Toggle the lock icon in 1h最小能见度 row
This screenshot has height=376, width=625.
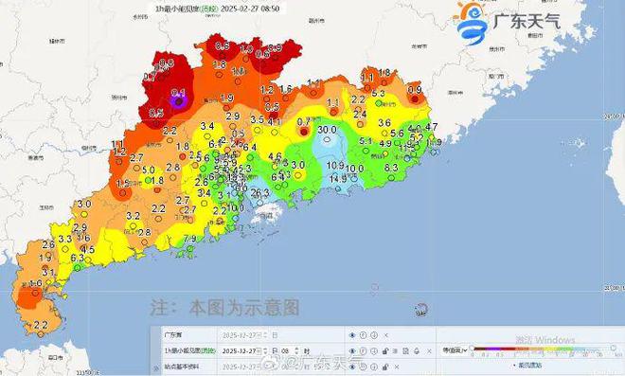tap(385, 350)
